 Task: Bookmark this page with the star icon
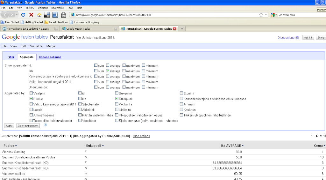[261, 15]
